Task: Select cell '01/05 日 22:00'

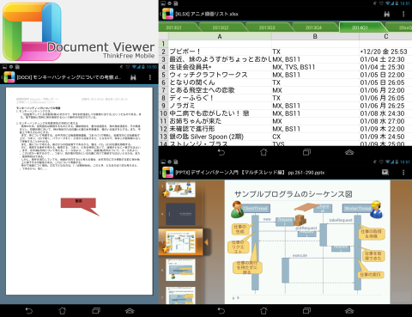Action: [385, 75]
